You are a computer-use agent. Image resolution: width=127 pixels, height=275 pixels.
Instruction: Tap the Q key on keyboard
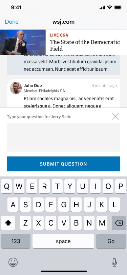click(x=6, y=186)
